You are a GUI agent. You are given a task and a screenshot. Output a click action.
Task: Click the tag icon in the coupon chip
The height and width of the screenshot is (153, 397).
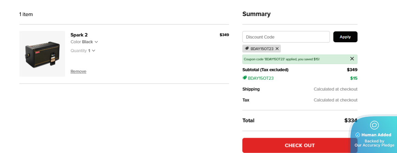pyautogui.click(x=247, y=48)
